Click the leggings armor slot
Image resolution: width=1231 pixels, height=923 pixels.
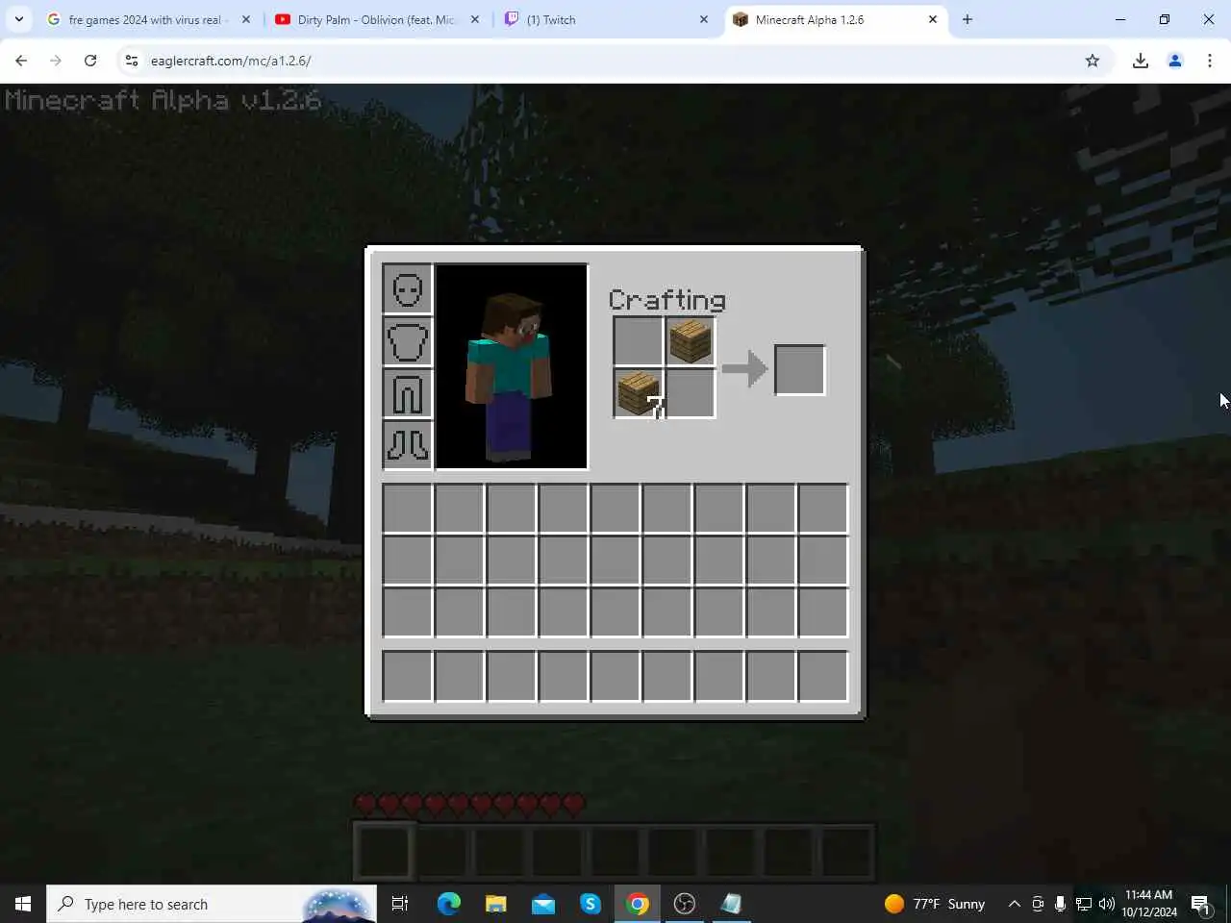[x=408, y=393]
